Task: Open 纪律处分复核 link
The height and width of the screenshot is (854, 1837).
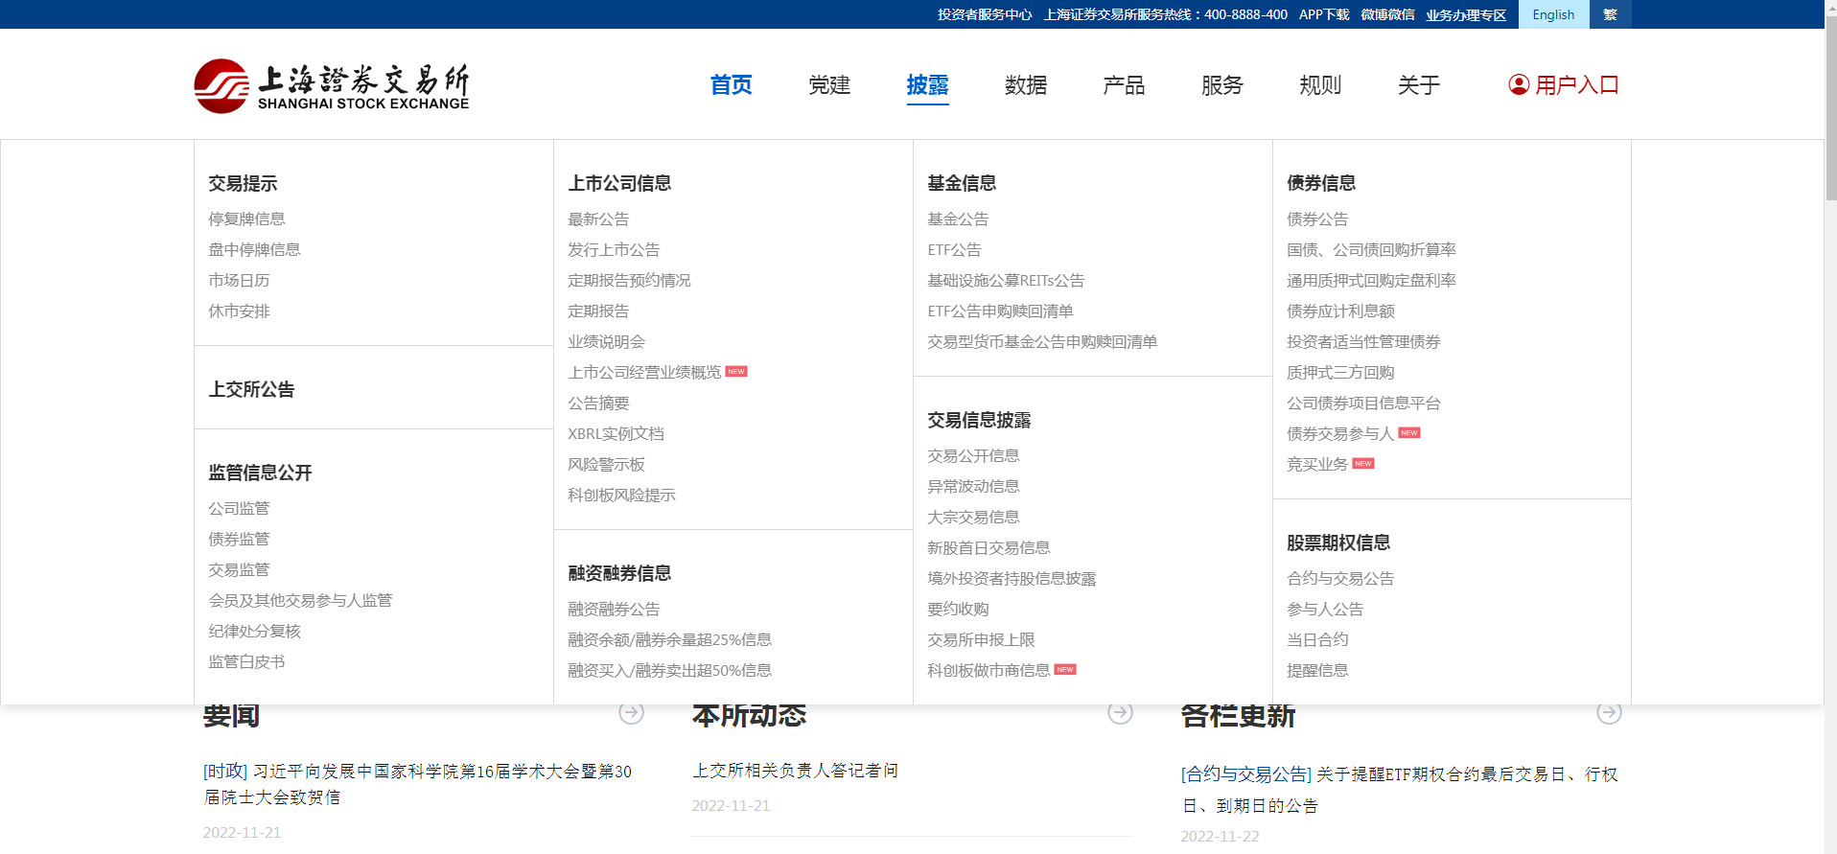Action: click(254, 631)
